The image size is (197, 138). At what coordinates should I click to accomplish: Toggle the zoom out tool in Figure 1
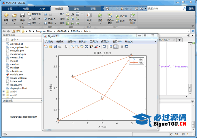(x=77, y=47)
